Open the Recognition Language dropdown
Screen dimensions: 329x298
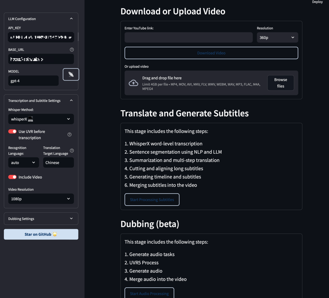23,163
